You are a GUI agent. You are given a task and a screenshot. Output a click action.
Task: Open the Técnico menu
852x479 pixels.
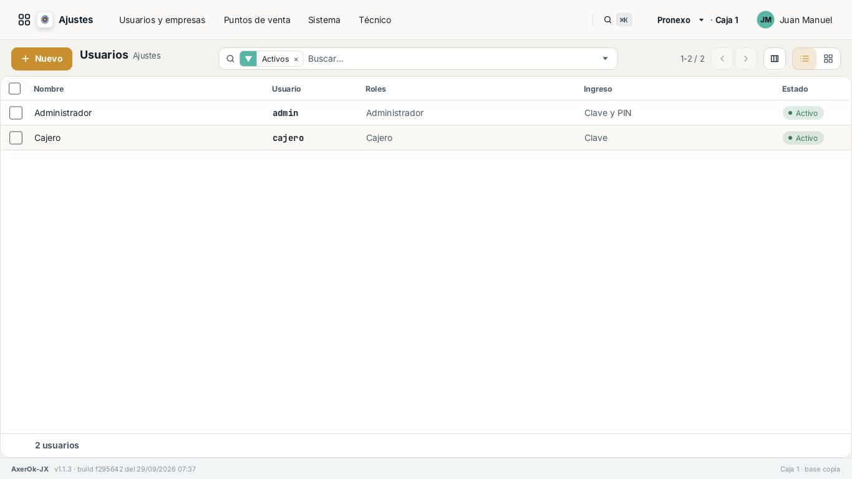click(375, 20)
